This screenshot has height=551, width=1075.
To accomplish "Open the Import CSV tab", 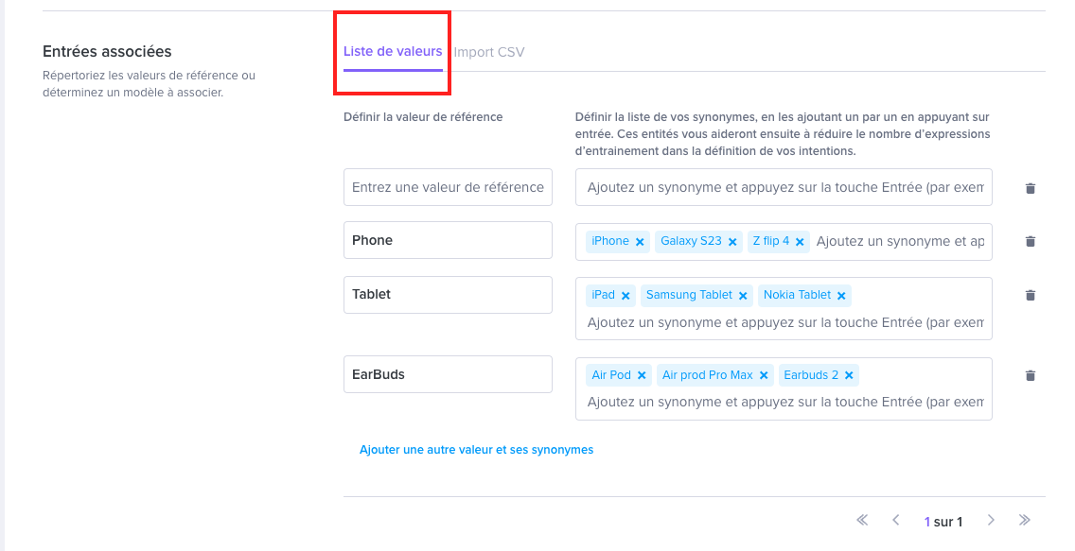I will (489, 52).
